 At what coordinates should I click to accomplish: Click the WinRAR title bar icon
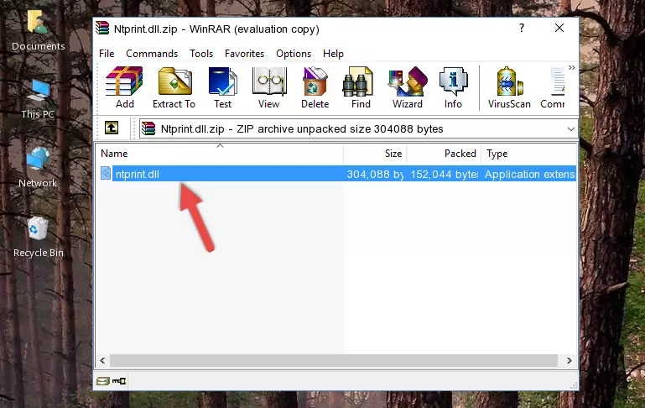[x=103, y=28]
